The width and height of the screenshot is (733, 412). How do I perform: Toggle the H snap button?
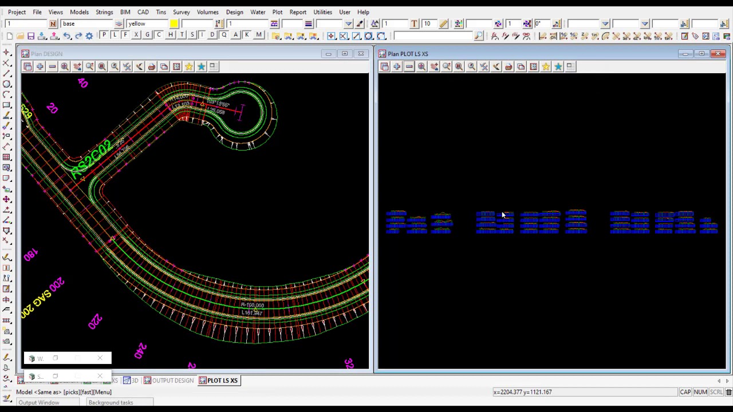coord(170,35)
